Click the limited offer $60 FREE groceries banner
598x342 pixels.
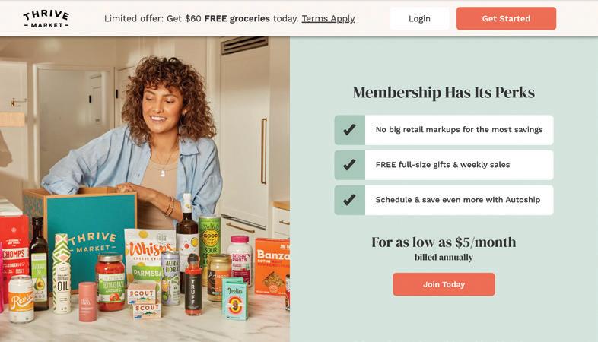pyautogui.click(x=229, y=19)
